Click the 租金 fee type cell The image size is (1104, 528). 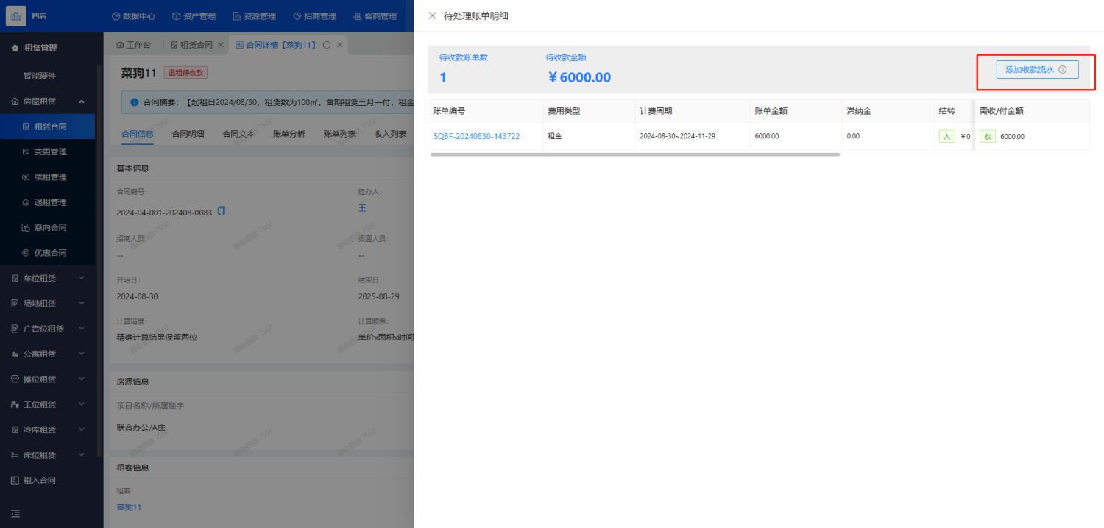(554, 136)
